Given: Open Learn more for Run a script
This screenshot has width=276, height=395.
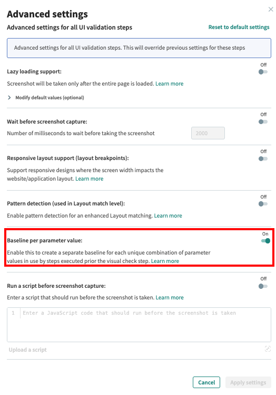Looking at the screenshot, I should tap(170, 297).
